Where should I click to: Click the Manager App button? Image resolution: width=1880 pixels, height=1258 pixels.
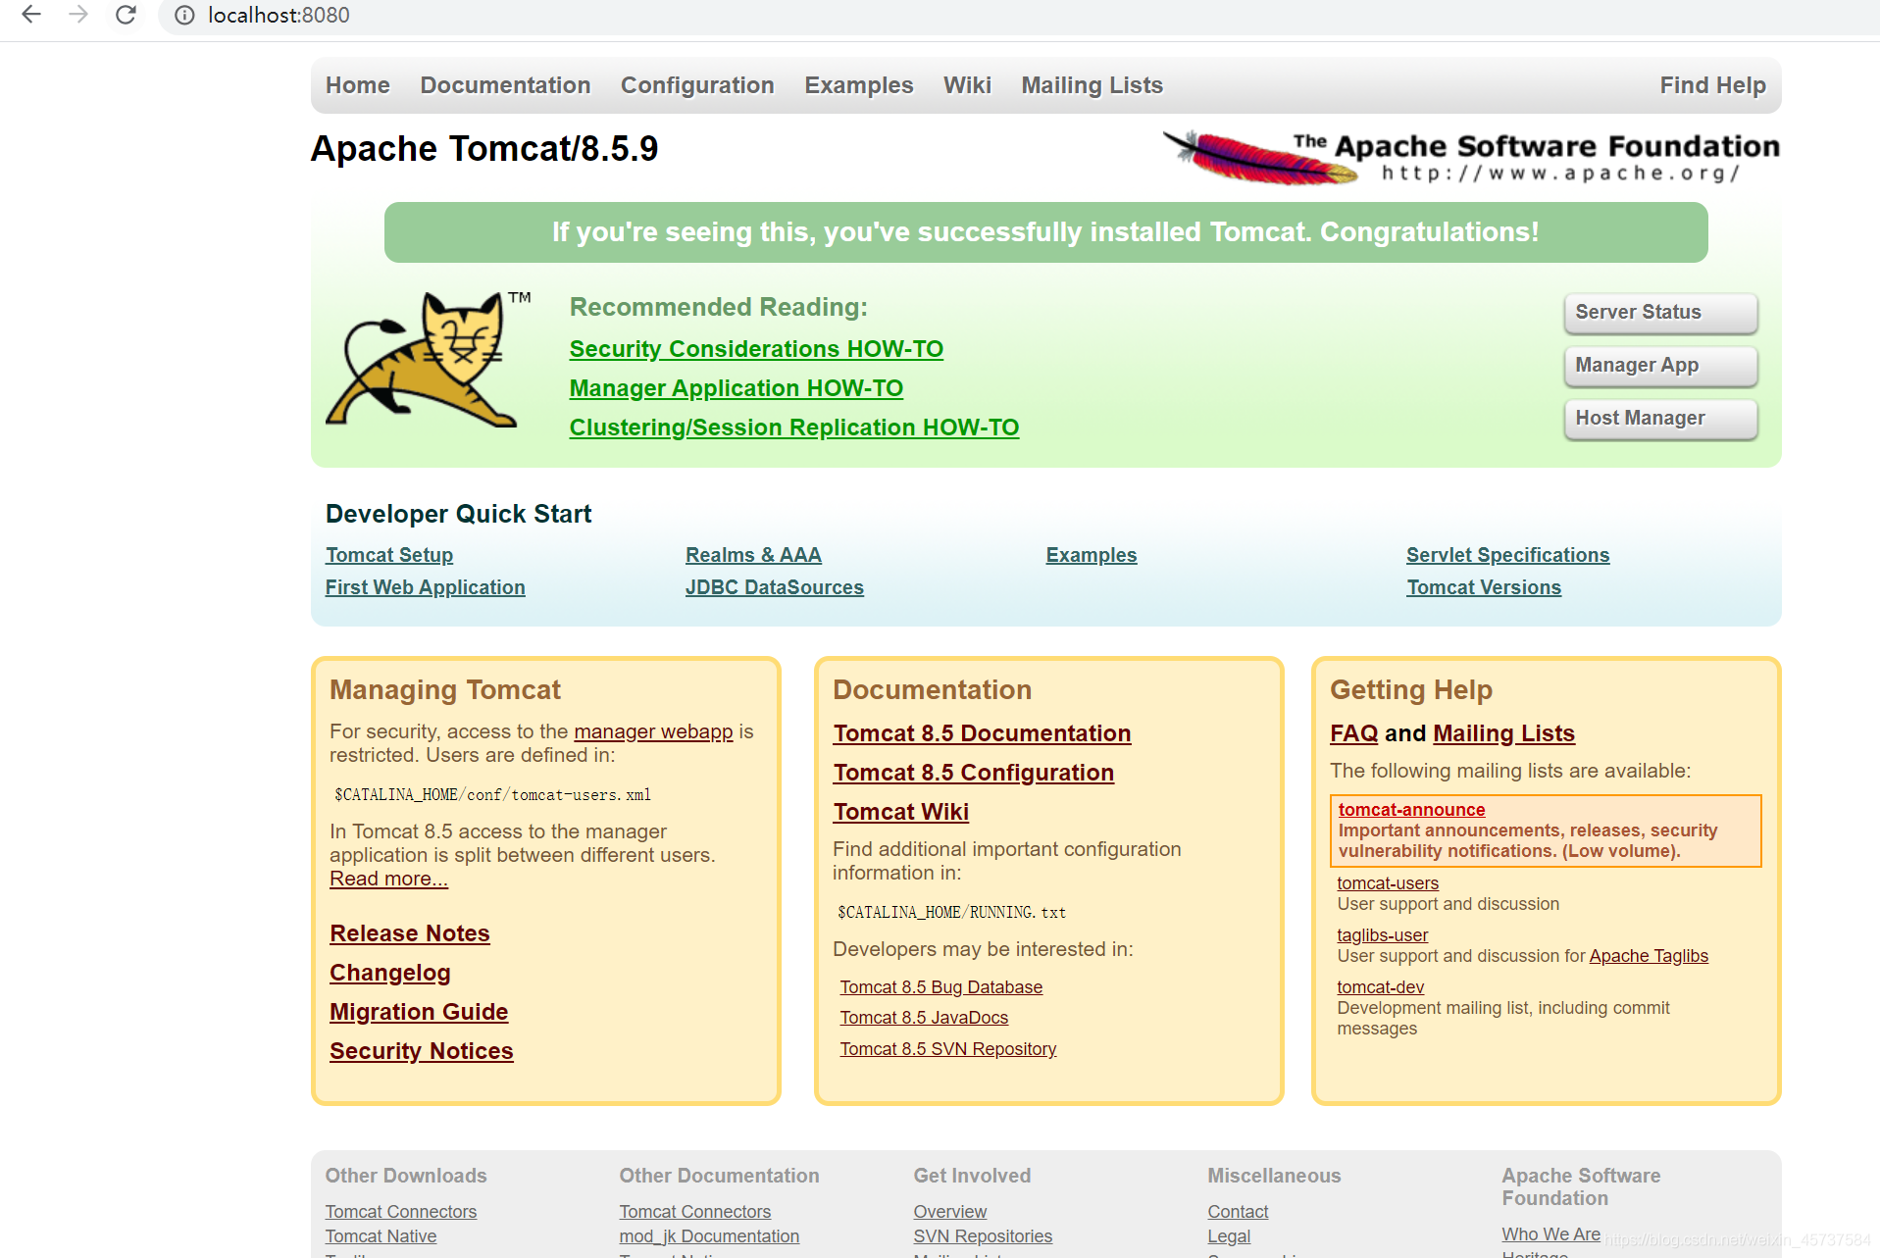1660,366
